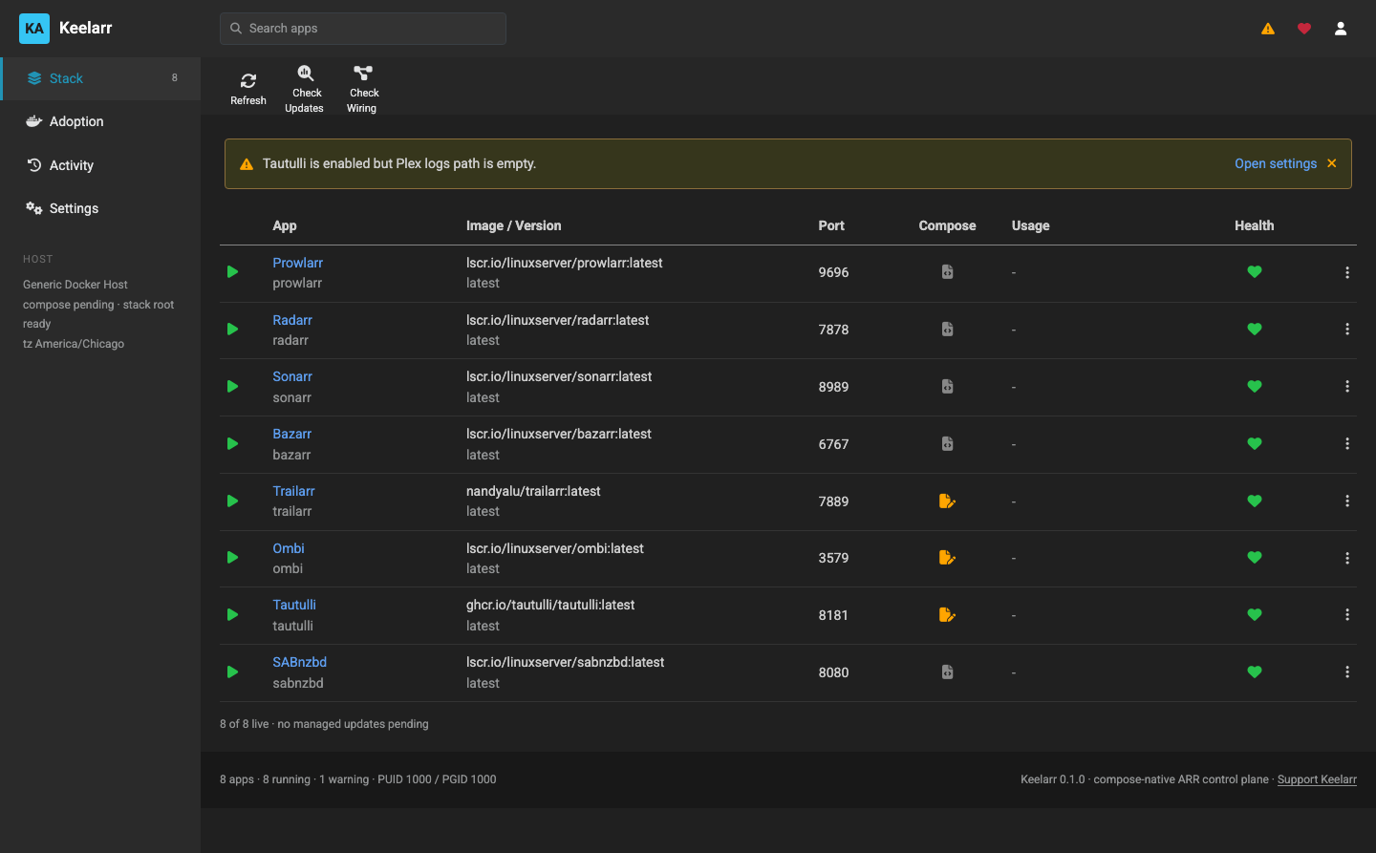Open Settings from the sidebar
Viewport: 1376px width, 853px height.
tap(100, 208)
